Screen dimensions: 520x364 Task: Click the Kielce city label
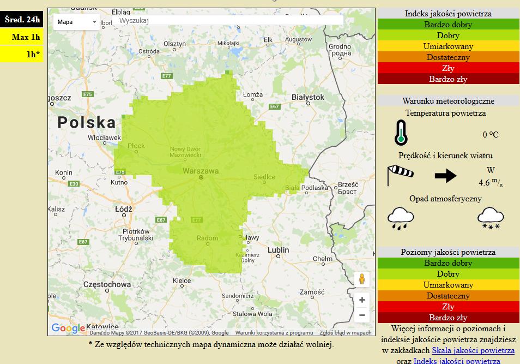tap(182, 281)
